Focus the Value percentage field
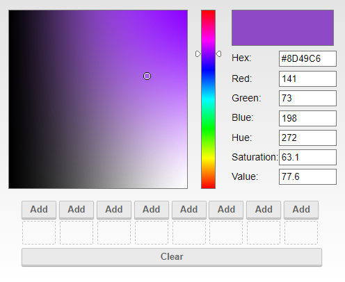 tap(307, 177)
